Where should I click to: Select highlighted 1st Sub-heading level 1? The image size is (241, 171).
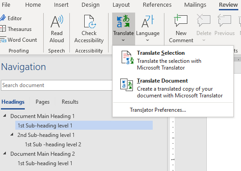point(84,125)
